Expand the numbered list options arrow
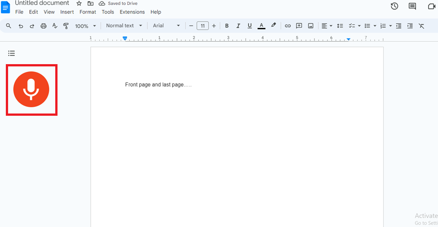Screen dimensions: 438x227 pos(390,26)
